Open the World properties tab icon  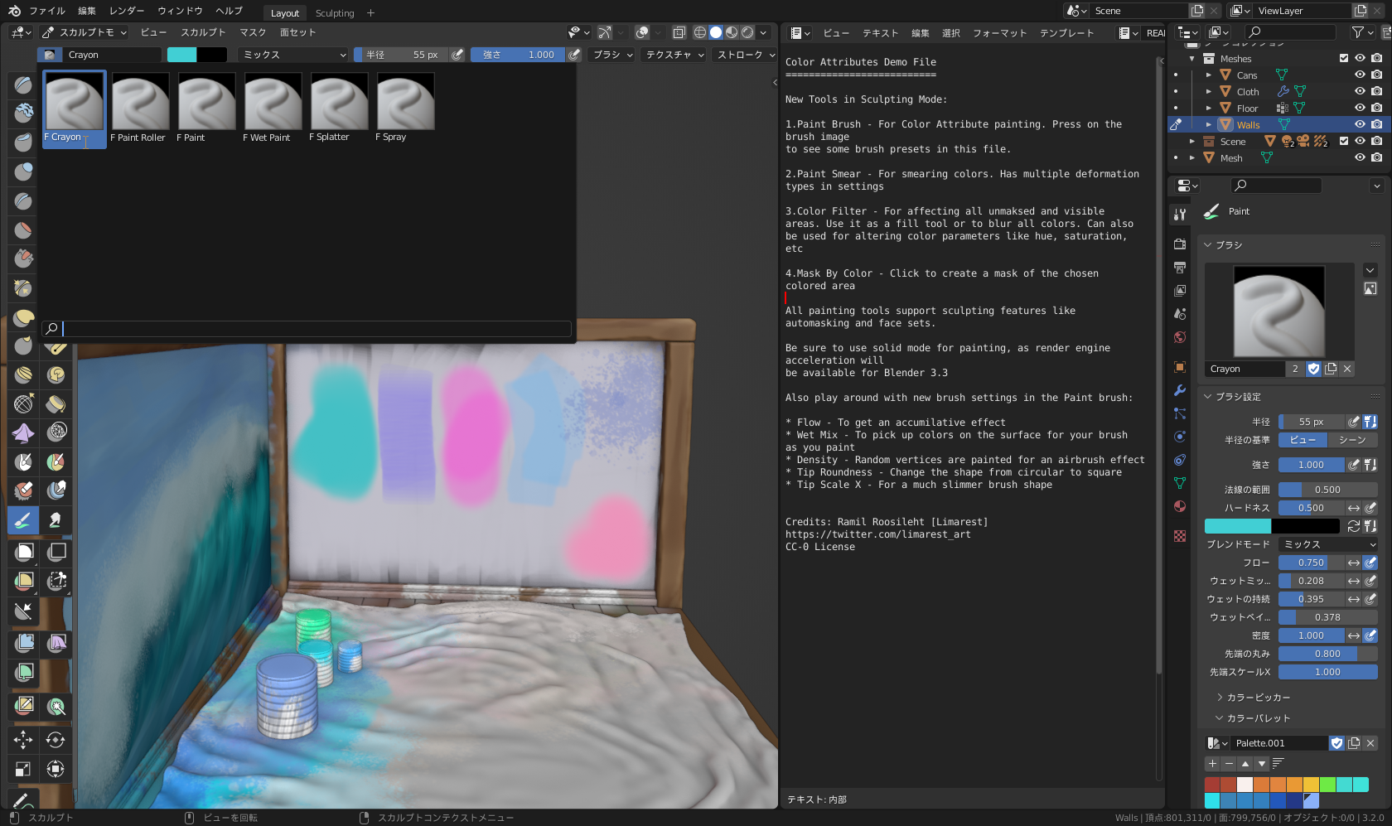point(1180,337)
